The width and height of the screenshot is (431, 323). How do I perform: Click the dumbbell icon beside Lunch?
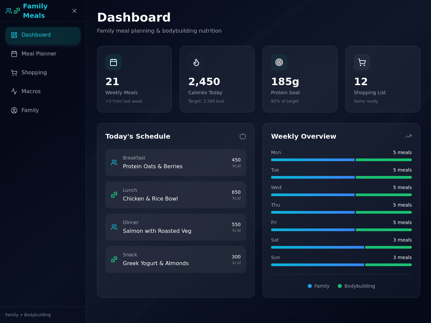114,195
